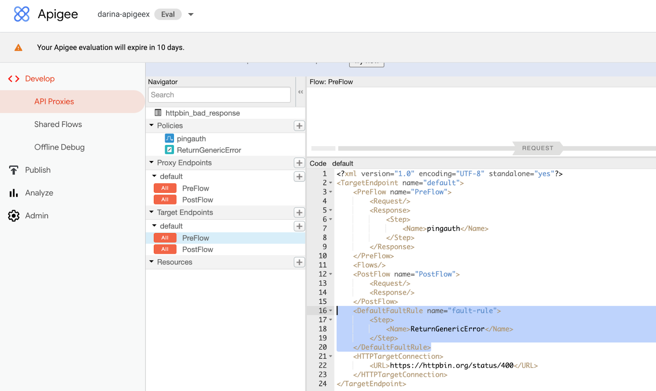
Task: Click the expiration warning triangle icon
Action: coord(18,47)
